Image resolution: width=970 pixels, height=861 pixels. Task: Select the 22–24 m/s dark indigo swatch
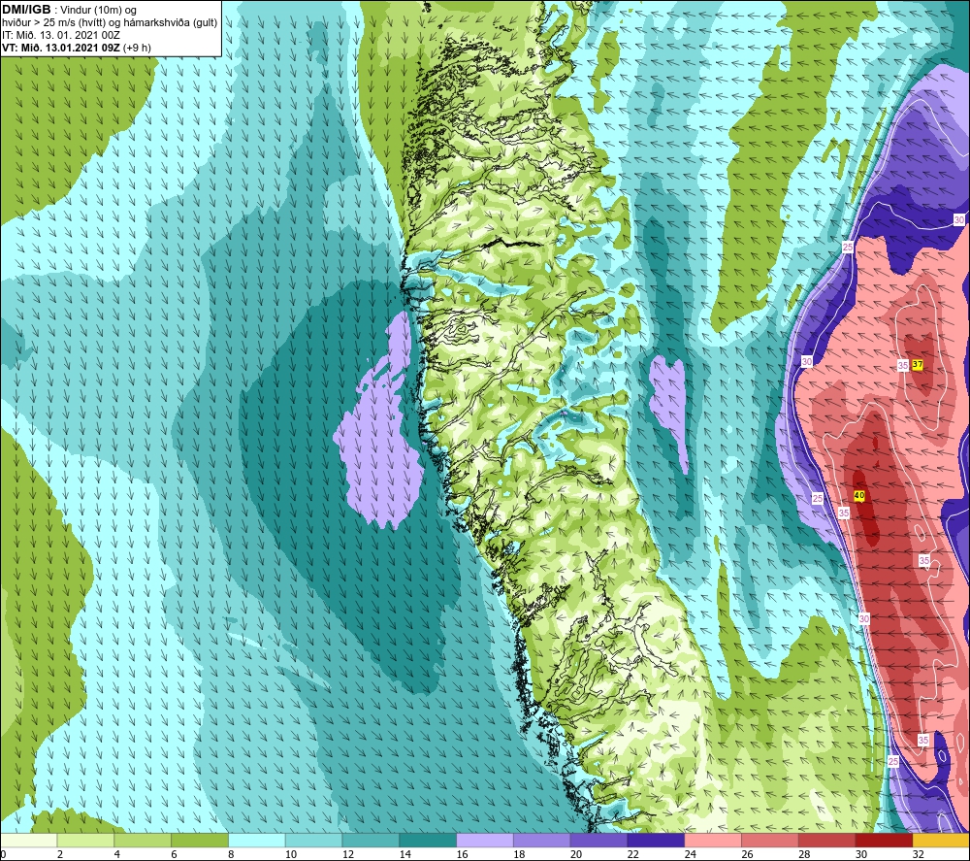656,841
